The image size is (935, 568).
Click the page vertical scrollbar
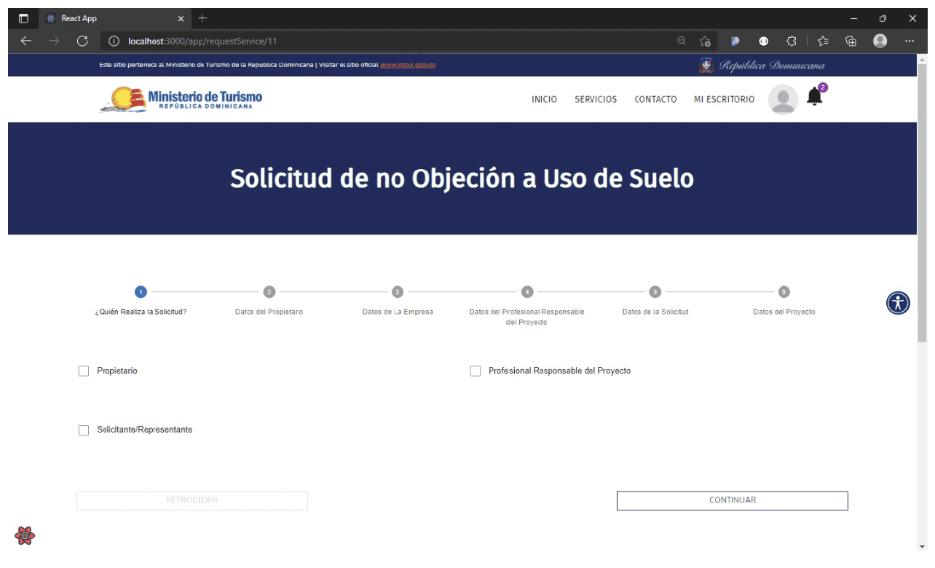923,204
